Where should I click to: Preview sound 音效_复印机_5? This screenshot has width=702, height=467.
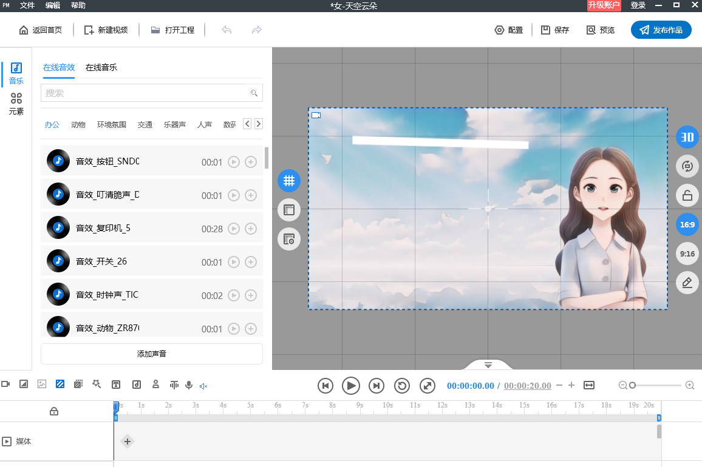coord(234,229)
